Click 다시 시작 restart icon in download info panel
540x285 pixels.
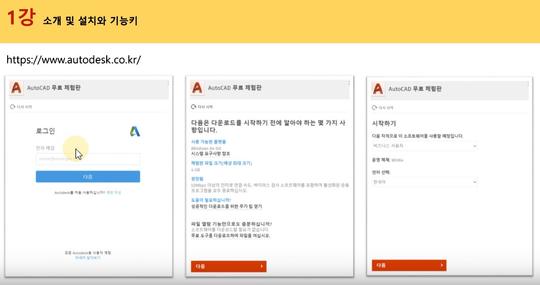194,107
